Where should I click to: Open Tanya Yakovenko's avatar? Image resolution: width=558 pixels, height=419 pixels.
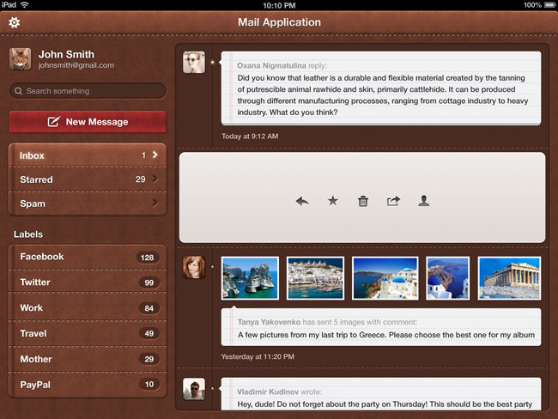point(194,267)
